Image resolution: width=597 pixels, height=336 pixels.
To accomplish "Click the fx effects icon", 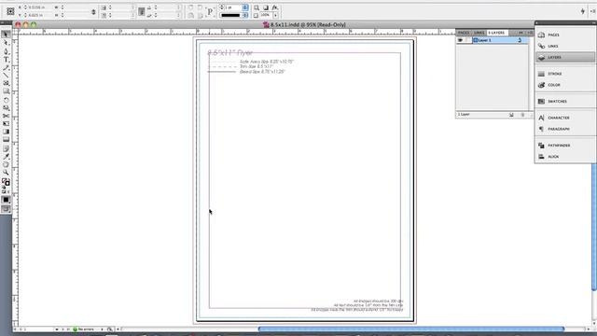I will pyautogui.click(x=275, y=7).
